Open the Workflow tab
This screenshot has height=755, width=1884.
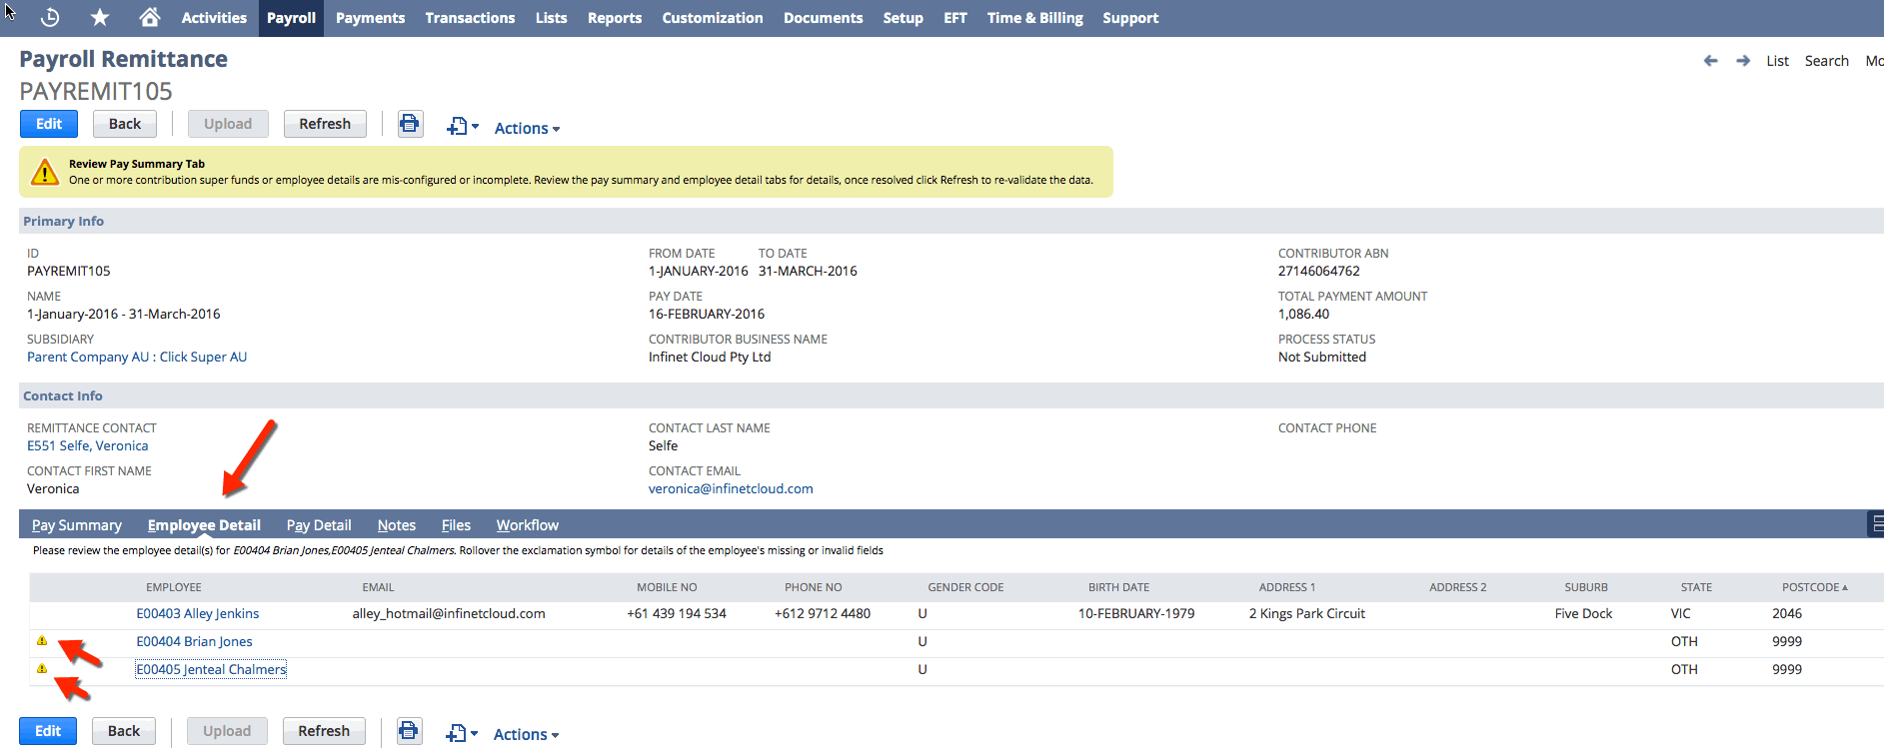click(528, 525)
